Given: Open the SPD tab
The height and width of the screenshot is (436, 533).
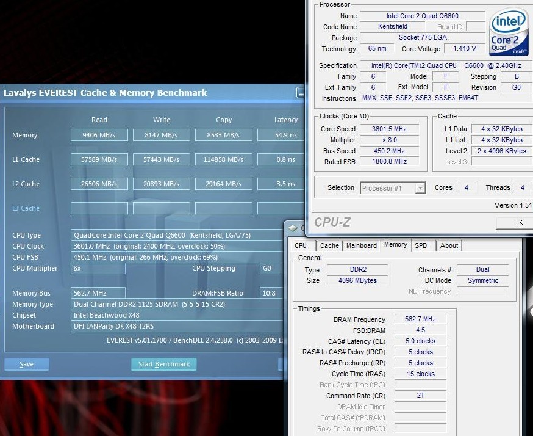Looking at the screenshot, I should coord(421,245).
